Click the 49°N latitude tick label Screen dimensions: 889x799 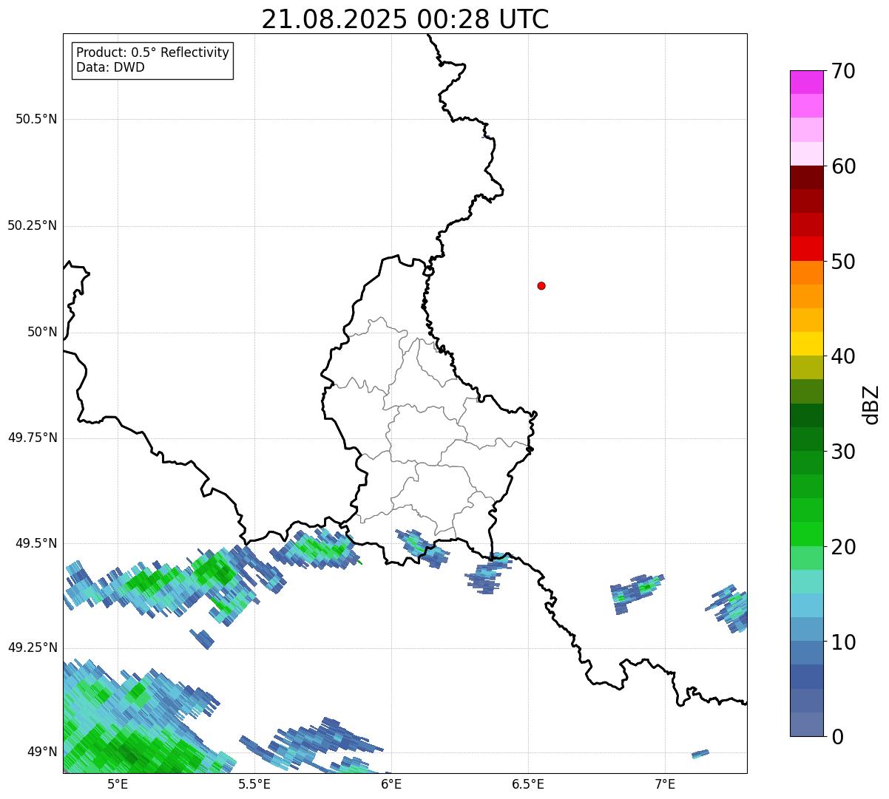tap(42, 752)
